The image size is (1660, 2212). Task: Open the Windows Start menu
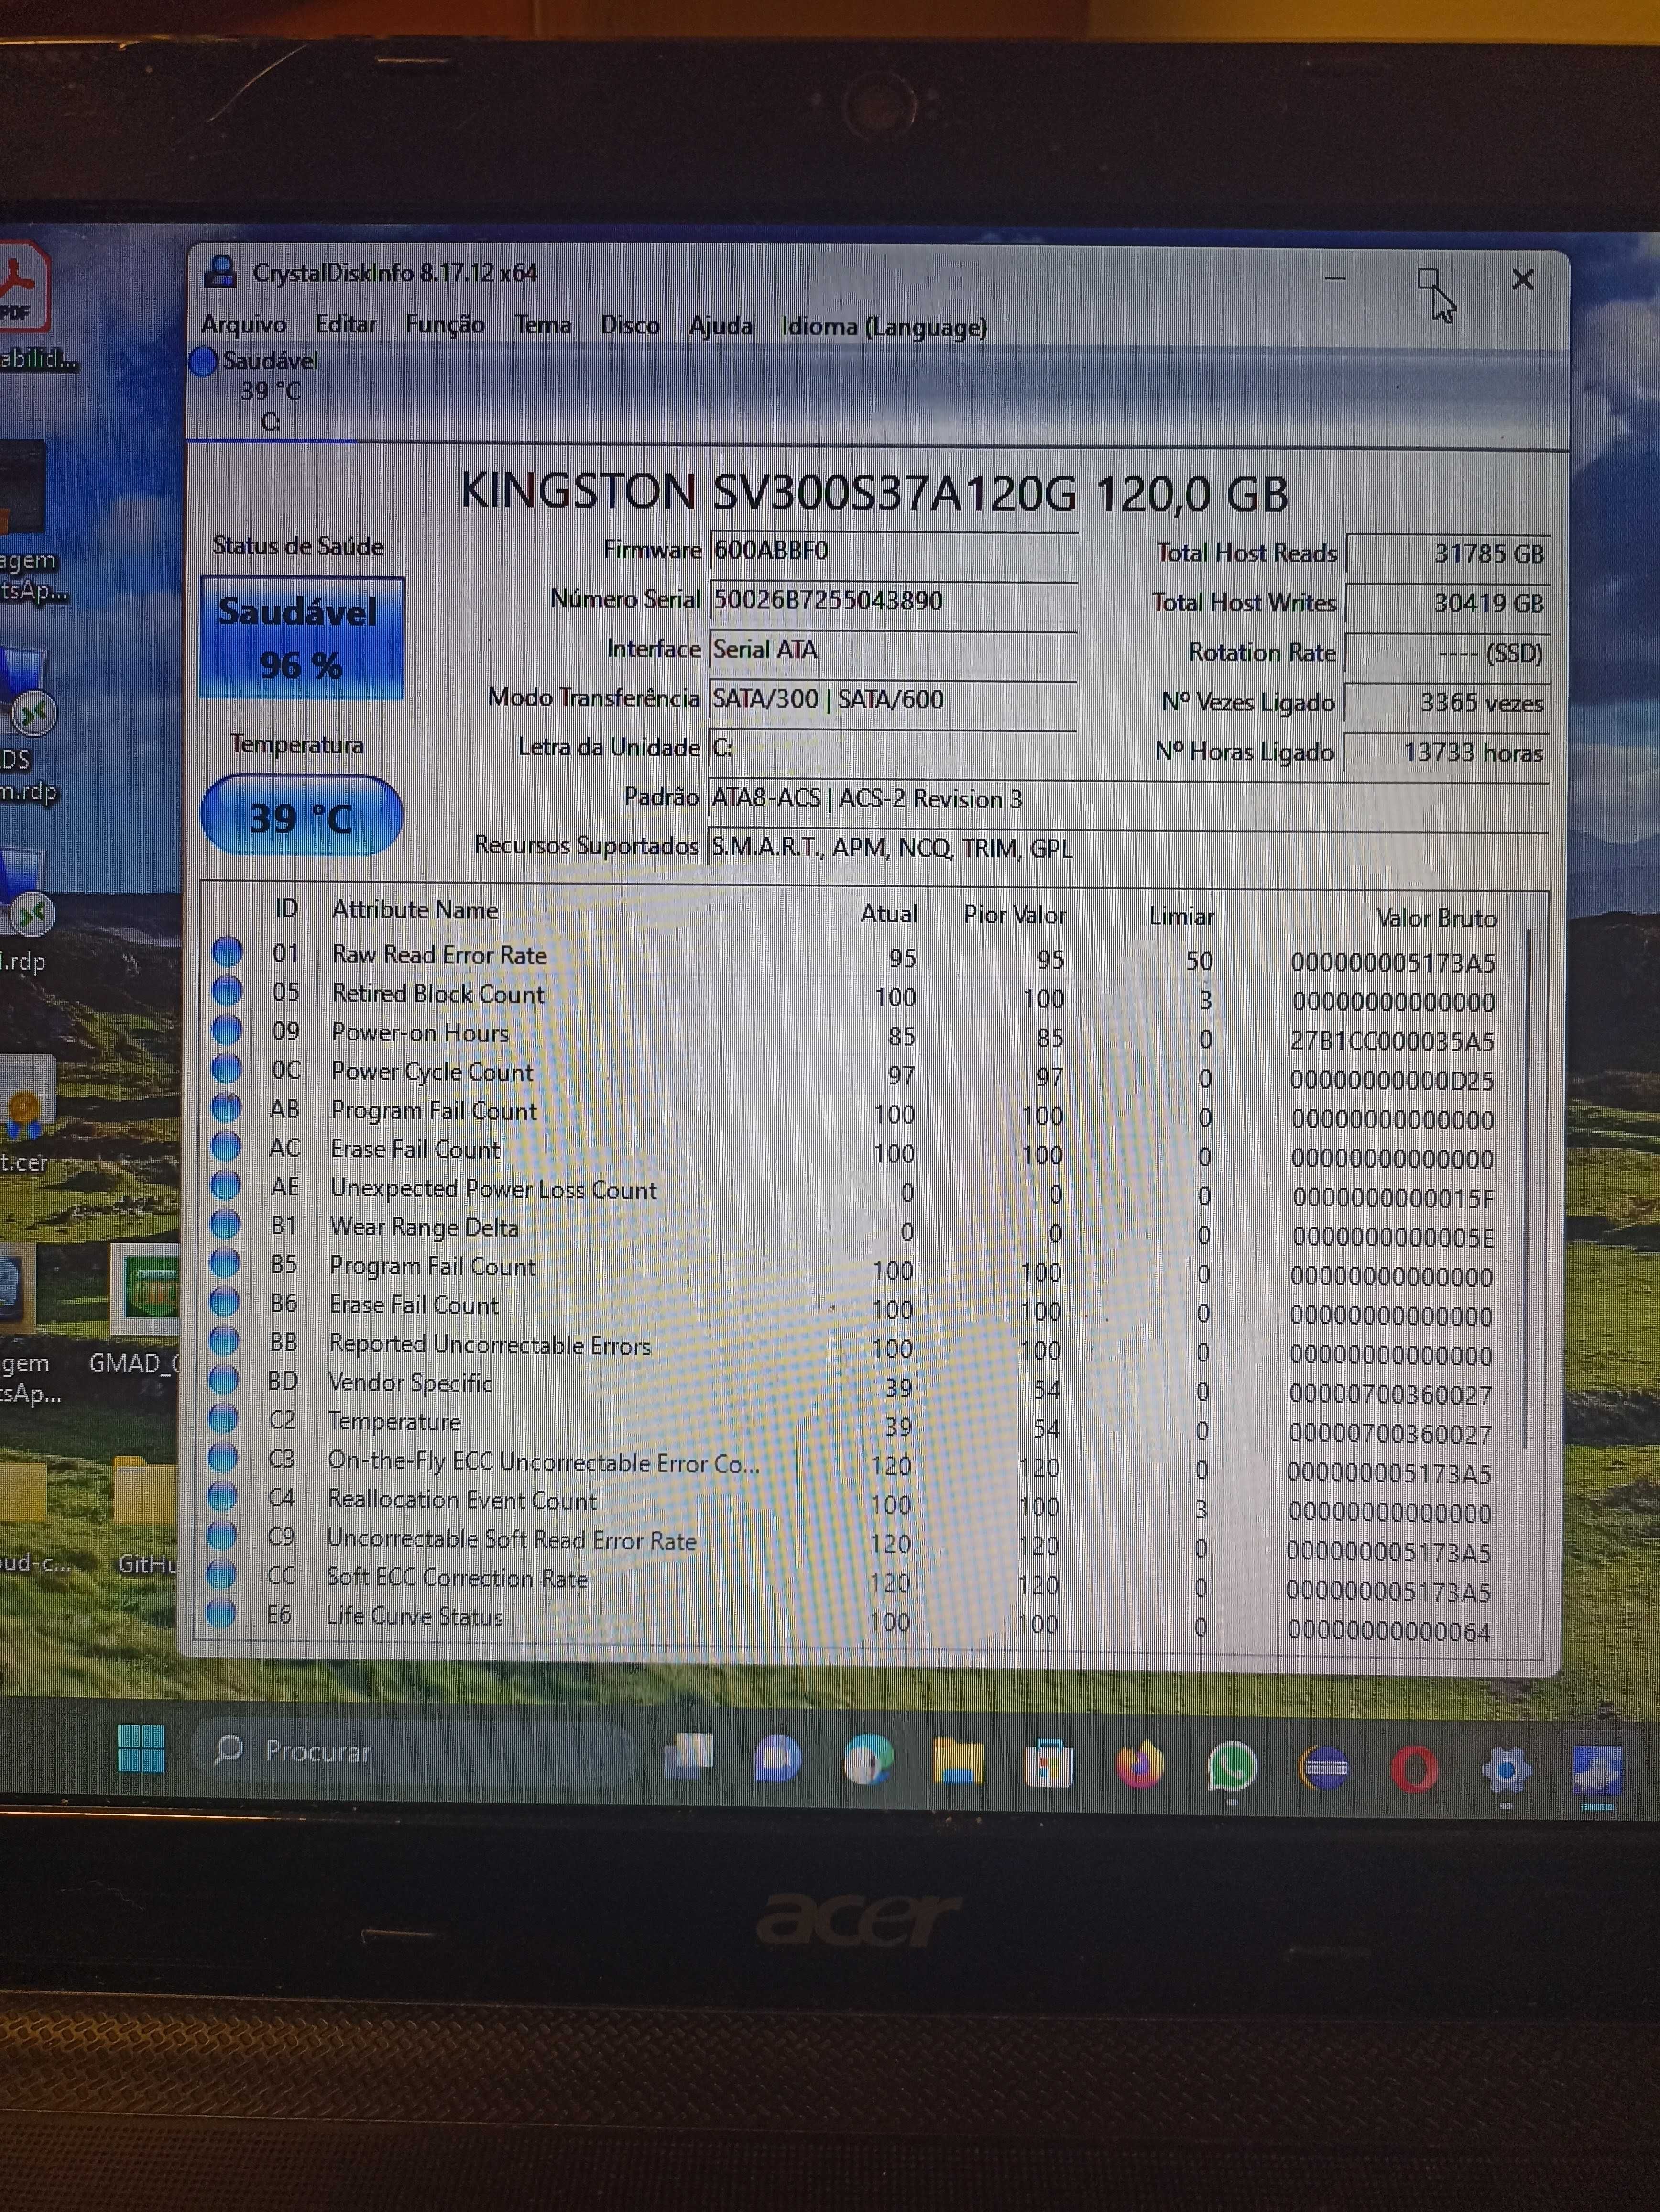point(141,1748)
